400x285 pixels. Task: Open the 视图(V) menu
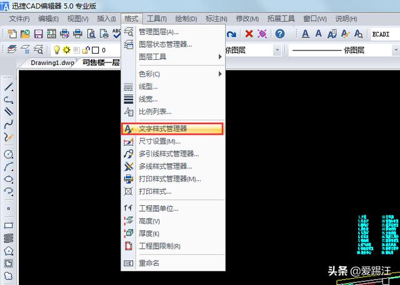[77, 19]
